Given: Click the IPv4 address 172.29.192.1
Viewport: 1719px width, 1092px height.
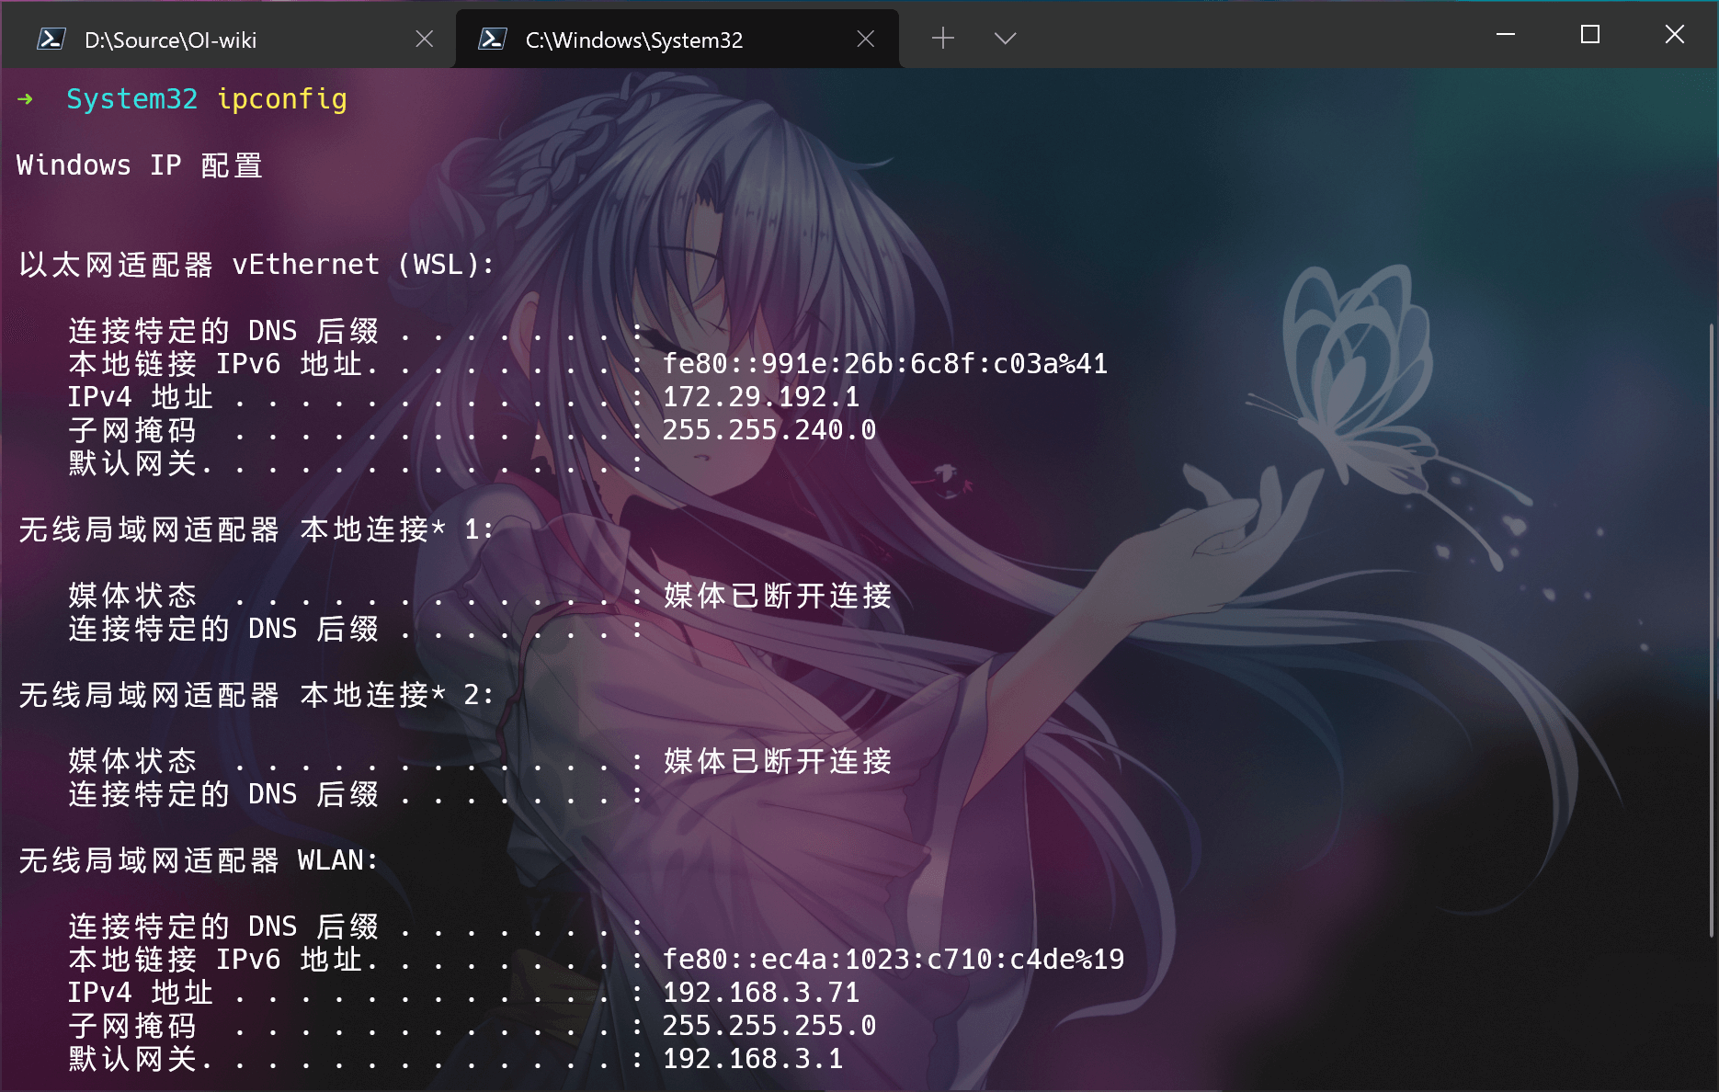Looking at the screenshot, I should tap(761, 397).
